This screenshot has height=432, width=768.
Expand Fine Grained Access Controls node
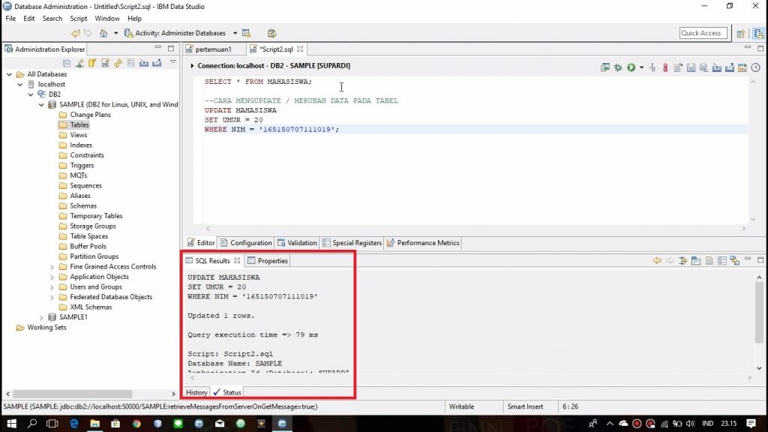click(x=52, y=267)
